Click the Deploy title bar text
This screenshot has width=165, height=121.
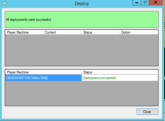tap(82, 4)
